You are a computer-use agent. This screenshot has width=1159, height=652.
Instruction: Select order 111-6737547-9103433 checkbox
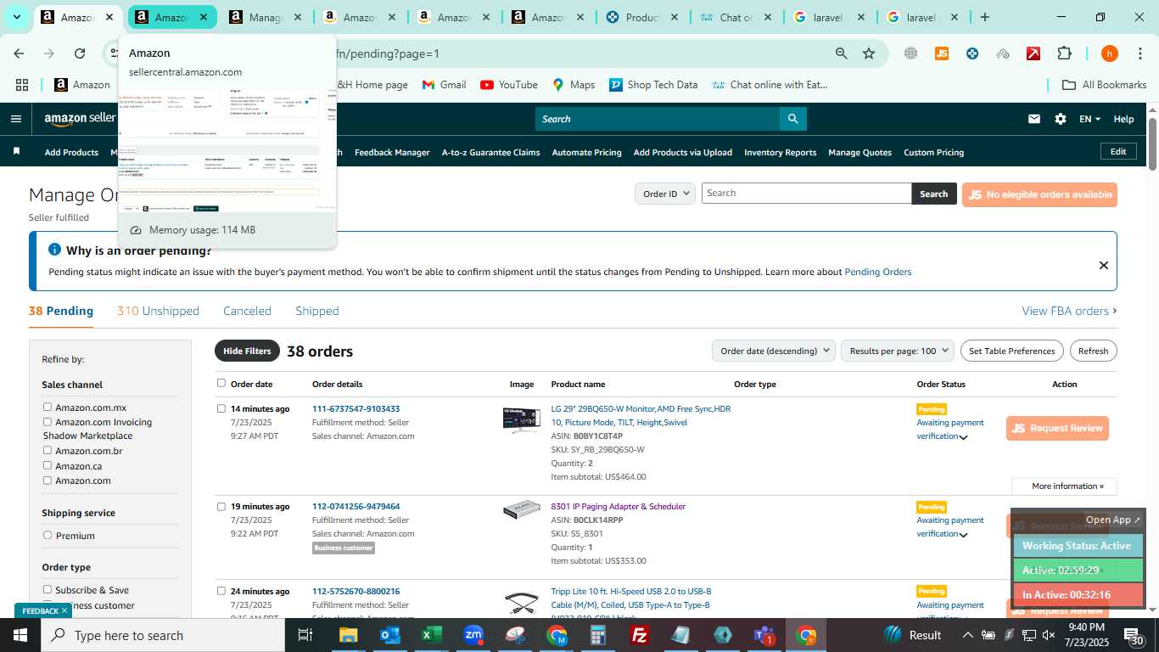point(221,408)
